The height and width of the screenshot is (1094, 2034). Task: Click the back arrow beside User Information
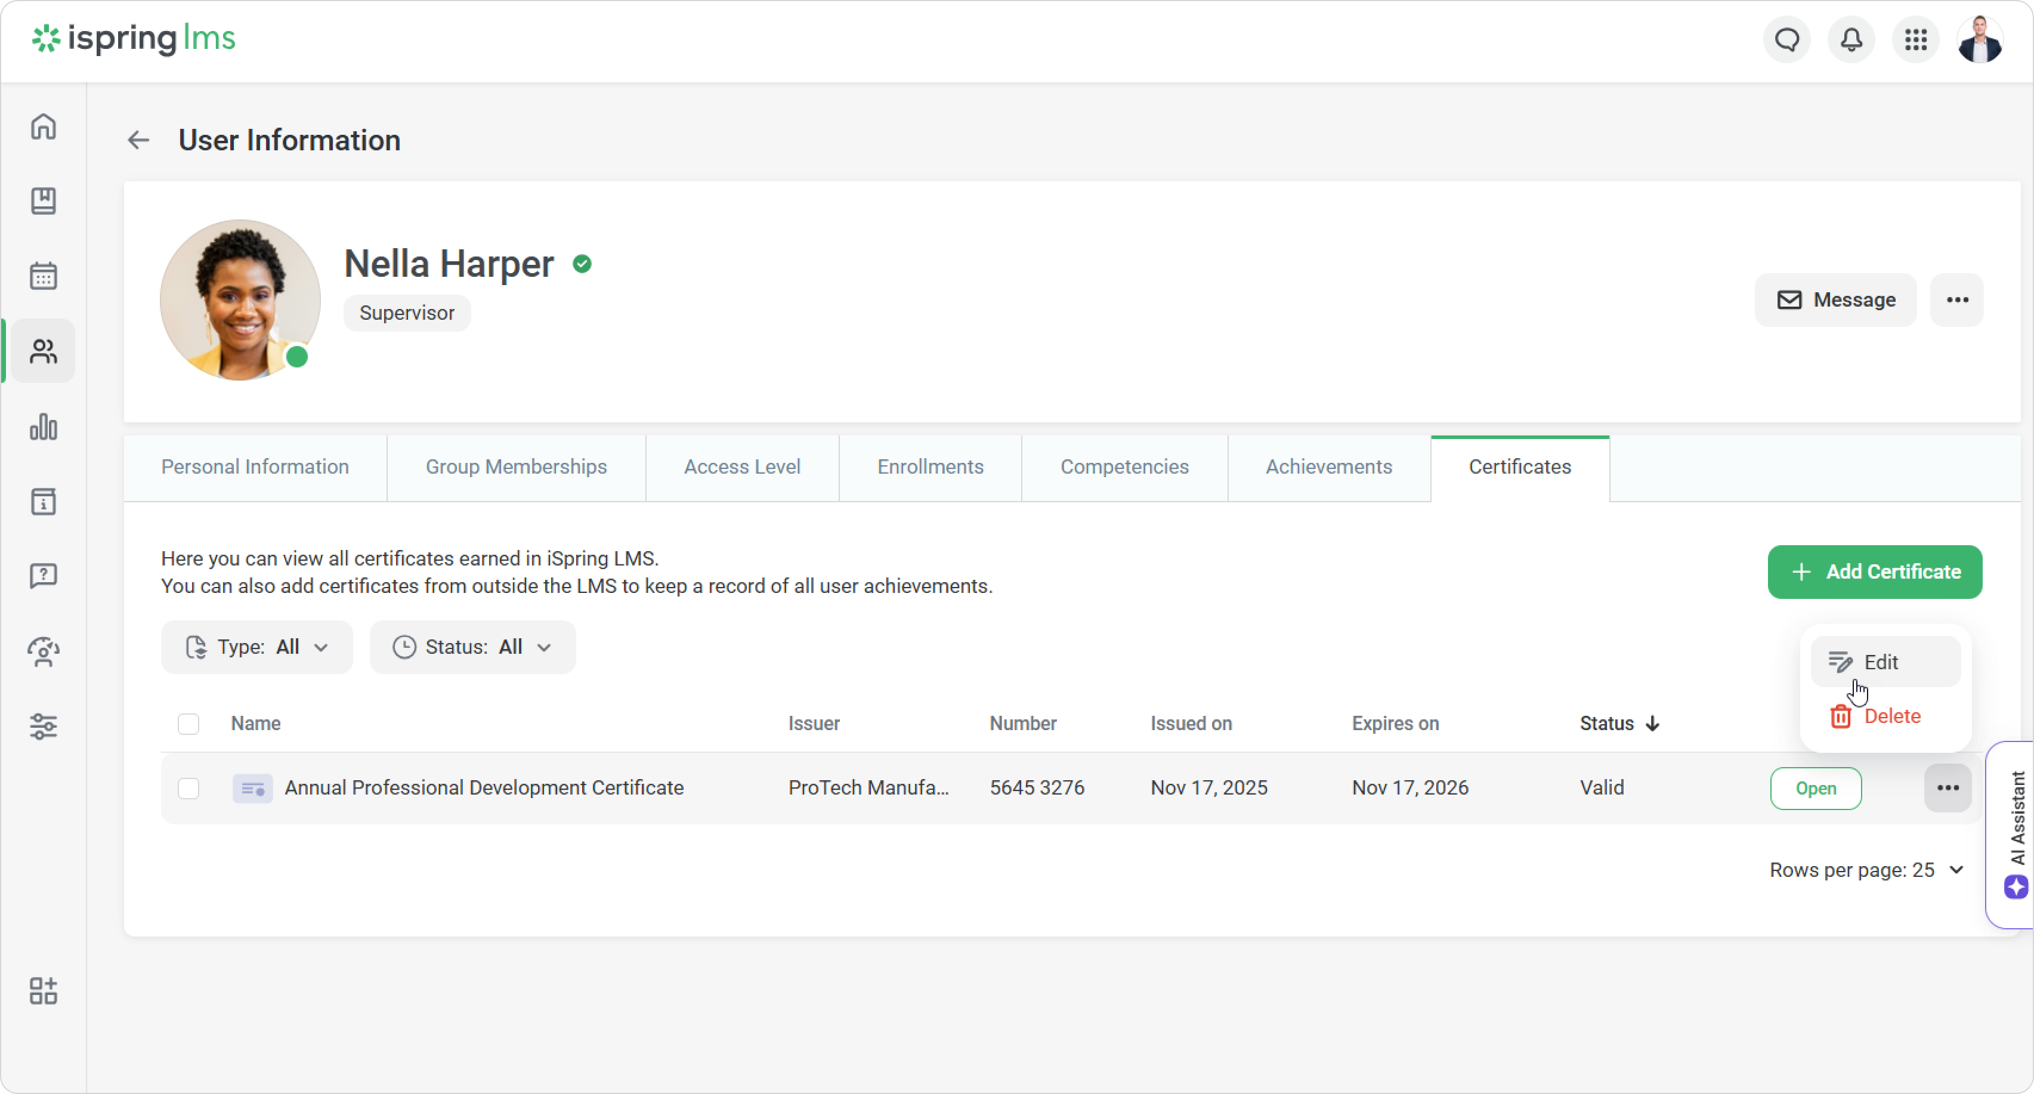pos(139,141)
